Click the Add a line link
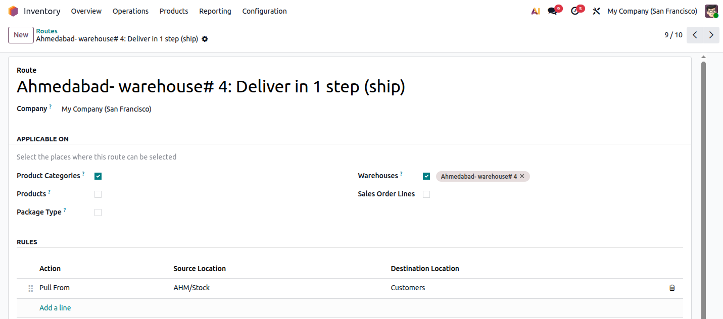This screenshot has width=723, height=319. (x=55, y=308)
